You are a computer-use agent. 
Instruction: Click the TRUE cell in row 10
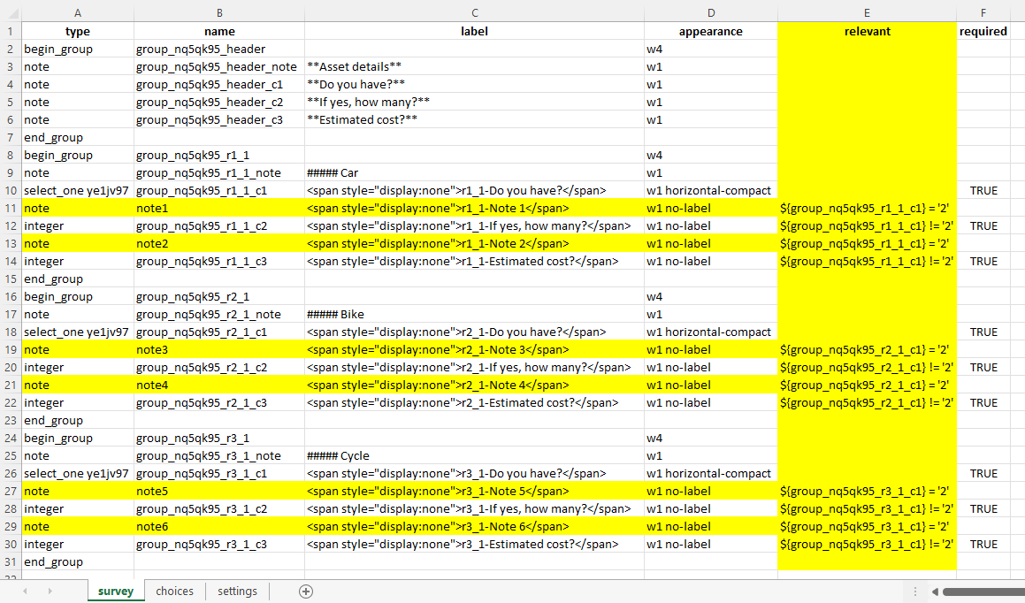pos(983,190)
